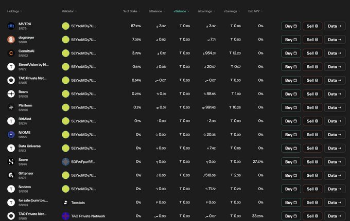The image size is (350, 221).
Task: Click the dogelayer subnet logo
Action: tap(11, 40)
